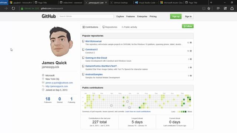Open the Pricing nav item
This screenshot has width=237, height=133.
(x=153, y=16)
